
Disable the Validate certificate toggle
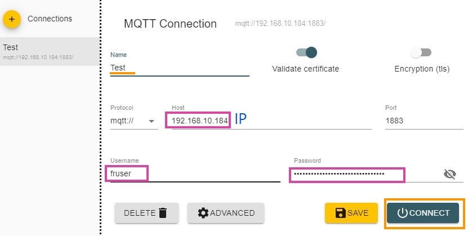pos(306,52)
